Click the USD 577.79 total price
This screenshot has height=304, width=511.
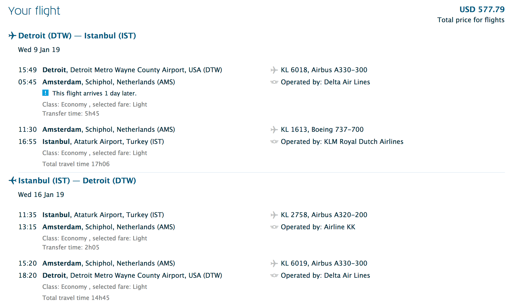tap(482, 10)
